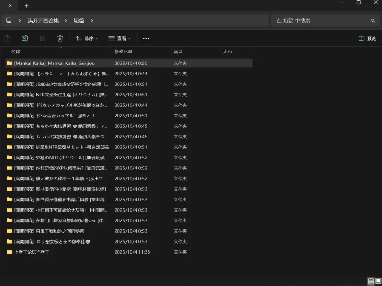Sort by the 修改日期 column header
Viewport: 382px width, 286px height.
(123, 52)
